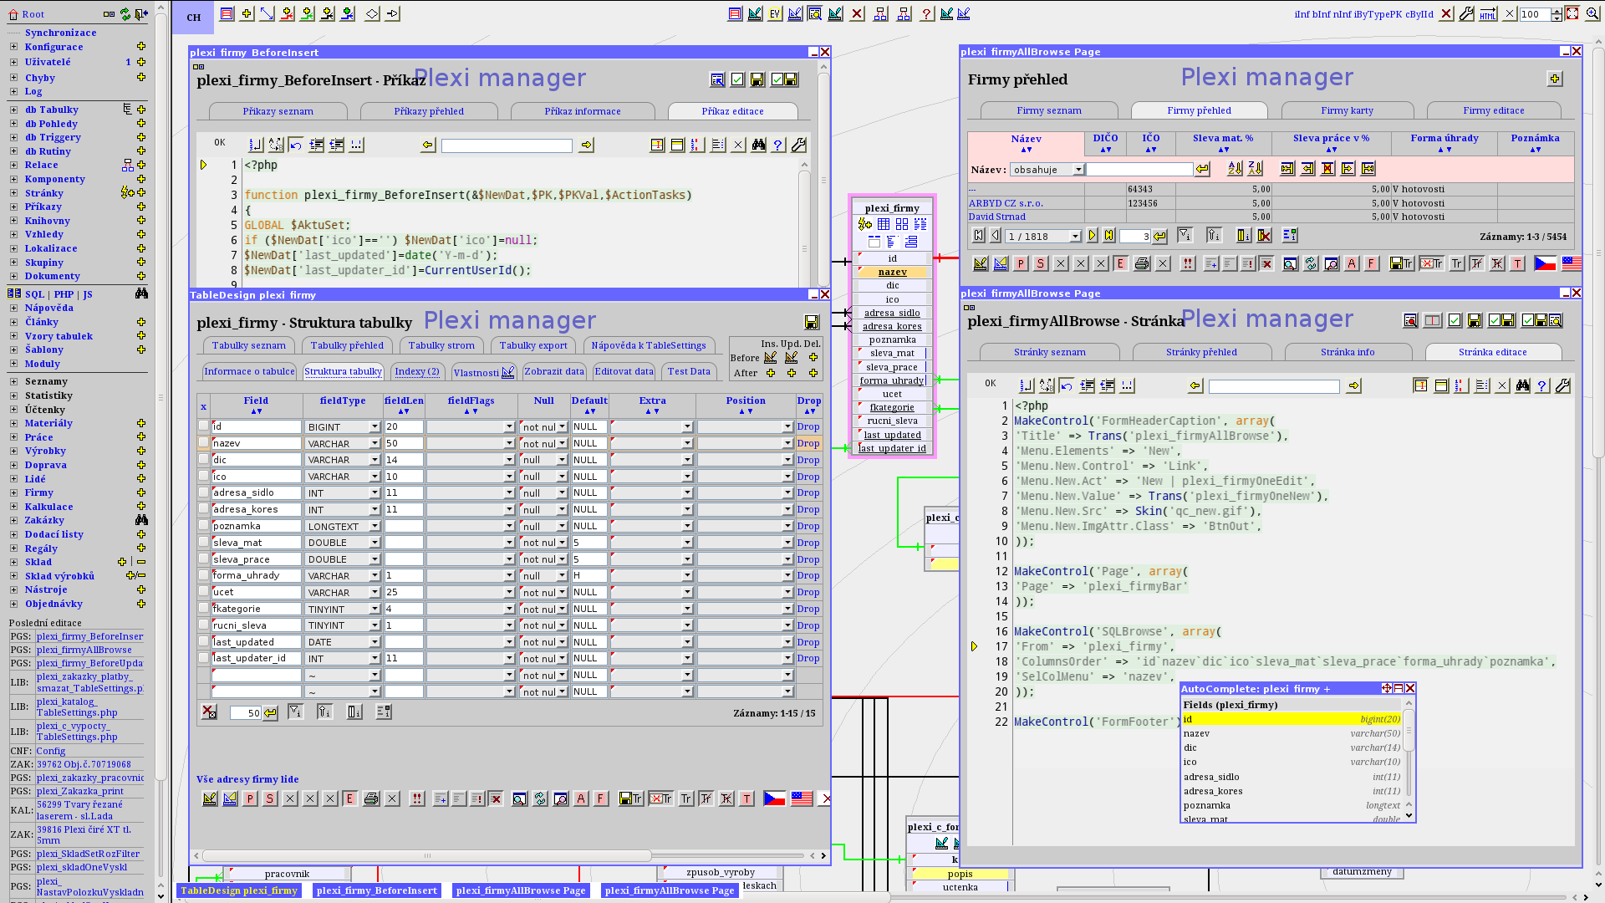Tick the checkbox for the id field row
Image resolution: width=1605 pixels, height=903 pixels.
coord(203,426)
